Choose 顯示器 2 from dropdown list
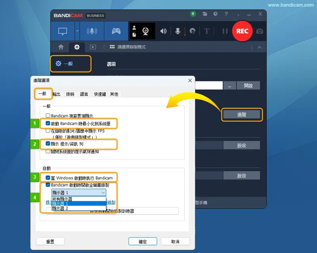The width and height of the screenshot is (317, 253). (79, 208)
